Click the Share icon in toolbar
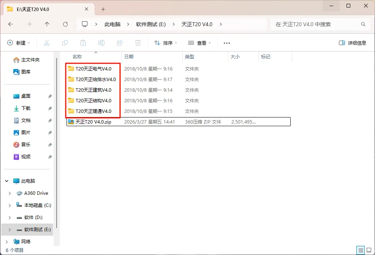 tap(120, 43)
